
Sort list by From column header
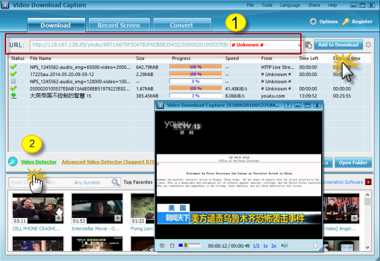click(x=278, y=58)
